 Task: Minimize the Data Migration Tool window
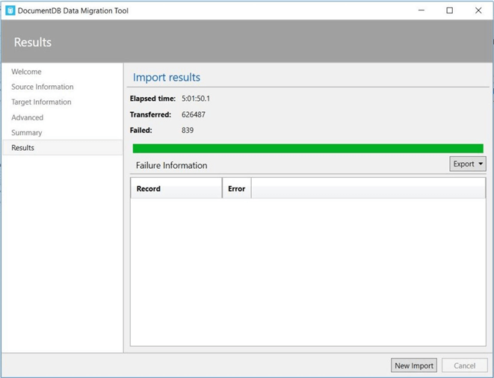pyautogui.click(x=422, y=10)
